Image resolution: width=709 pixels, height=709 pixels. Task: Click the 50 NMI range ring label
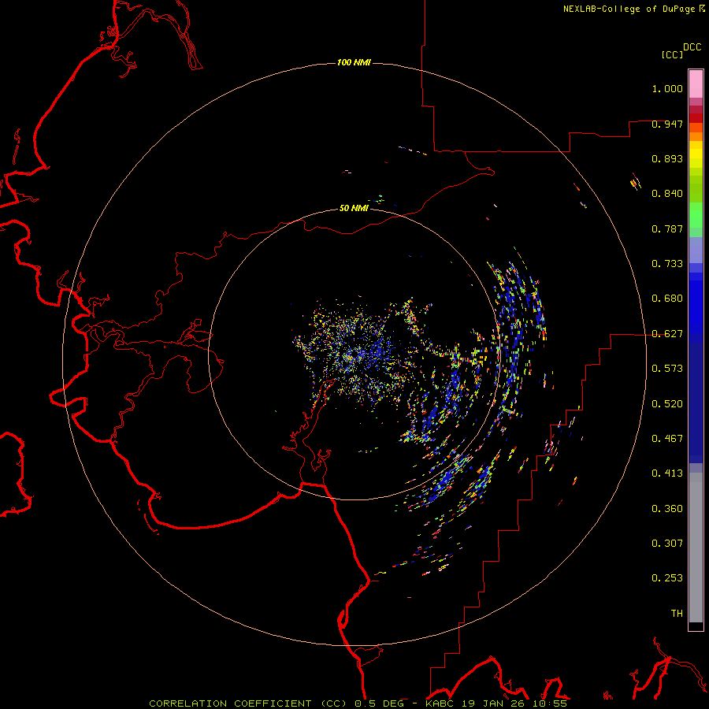(x=354, y=208)
